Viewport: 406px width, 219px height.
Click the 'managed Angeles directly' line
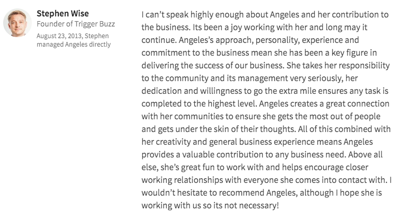tap(74, 45)
